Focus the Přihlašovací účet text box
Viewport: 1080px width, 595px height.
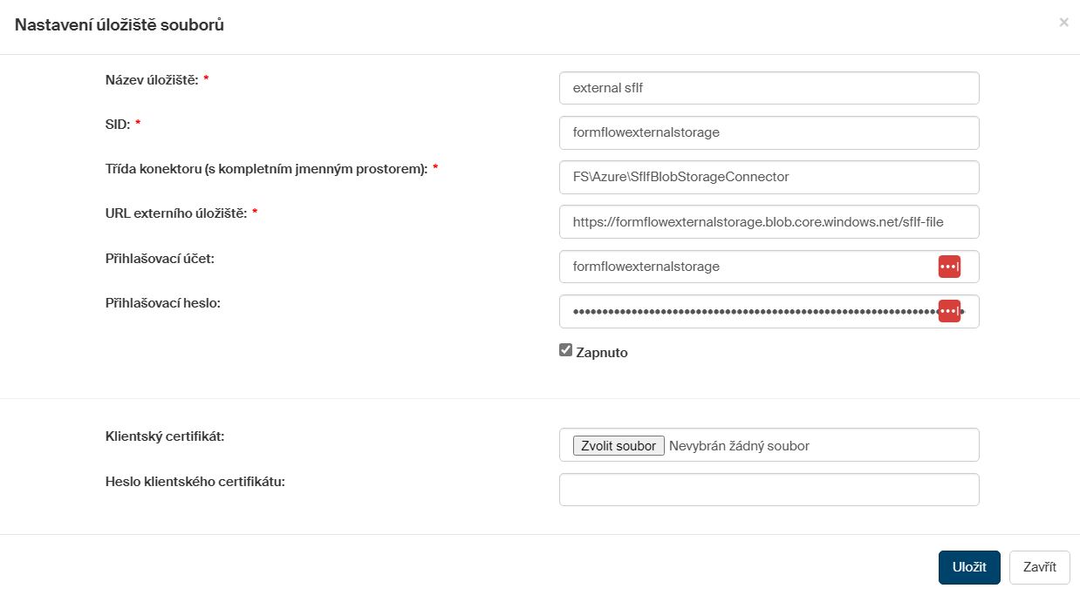point(742,267)
